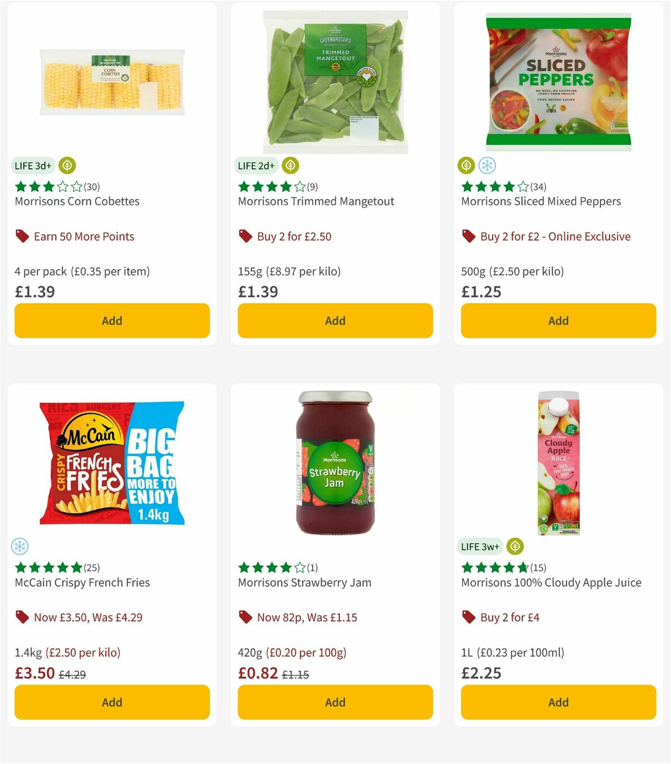Click the plant-based leaf icon on Corn Cobettes
The height and width of the screenshot is (764, 671).
point(67,166)
